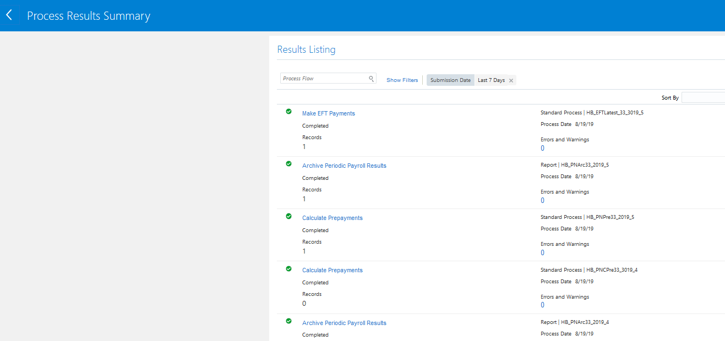Open Make EFT Payments process link
The width and height of the screenshot is (725, 341).
tap(328, 113)
